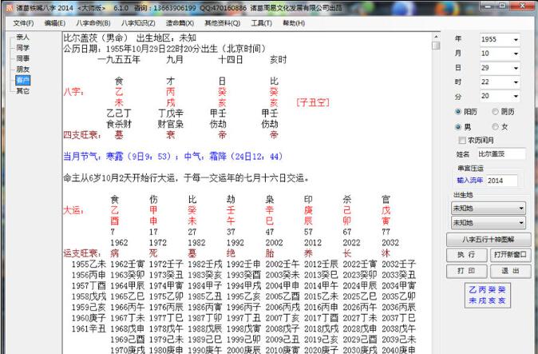Viewport: 538px width, 354px height.
Task: Click the 当月节气 寒露 blue line
Action: 173,157
